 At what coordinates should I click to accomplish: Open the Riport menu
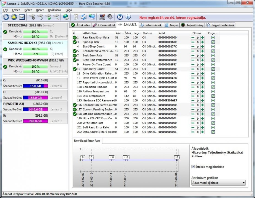tap(40, 10)
